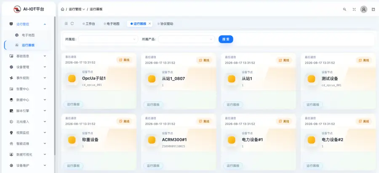Toggle fullscreen icon in top header
The height and width of the screenshot is (173, 379).
[x=354, y=9]
